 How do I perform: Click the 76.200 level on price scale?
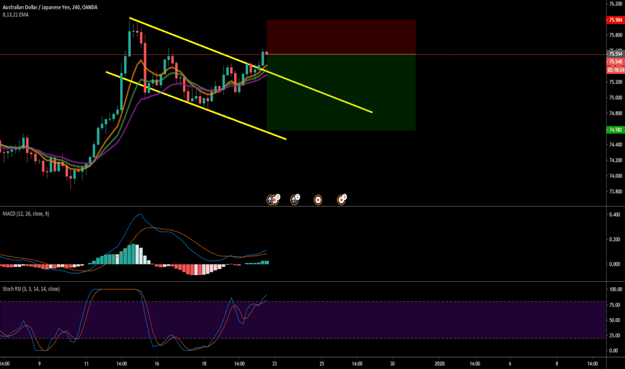(614, 4)
